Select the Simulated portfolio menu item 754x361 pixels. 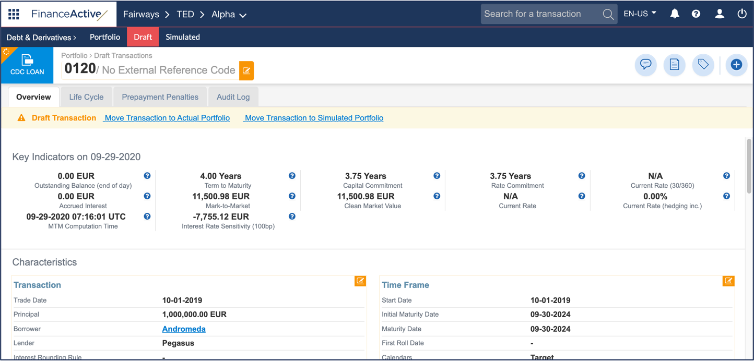183,38
